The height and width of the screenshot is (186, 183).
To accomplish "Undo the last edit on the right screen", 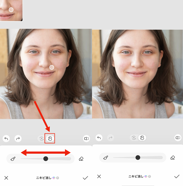I will 99,138.
